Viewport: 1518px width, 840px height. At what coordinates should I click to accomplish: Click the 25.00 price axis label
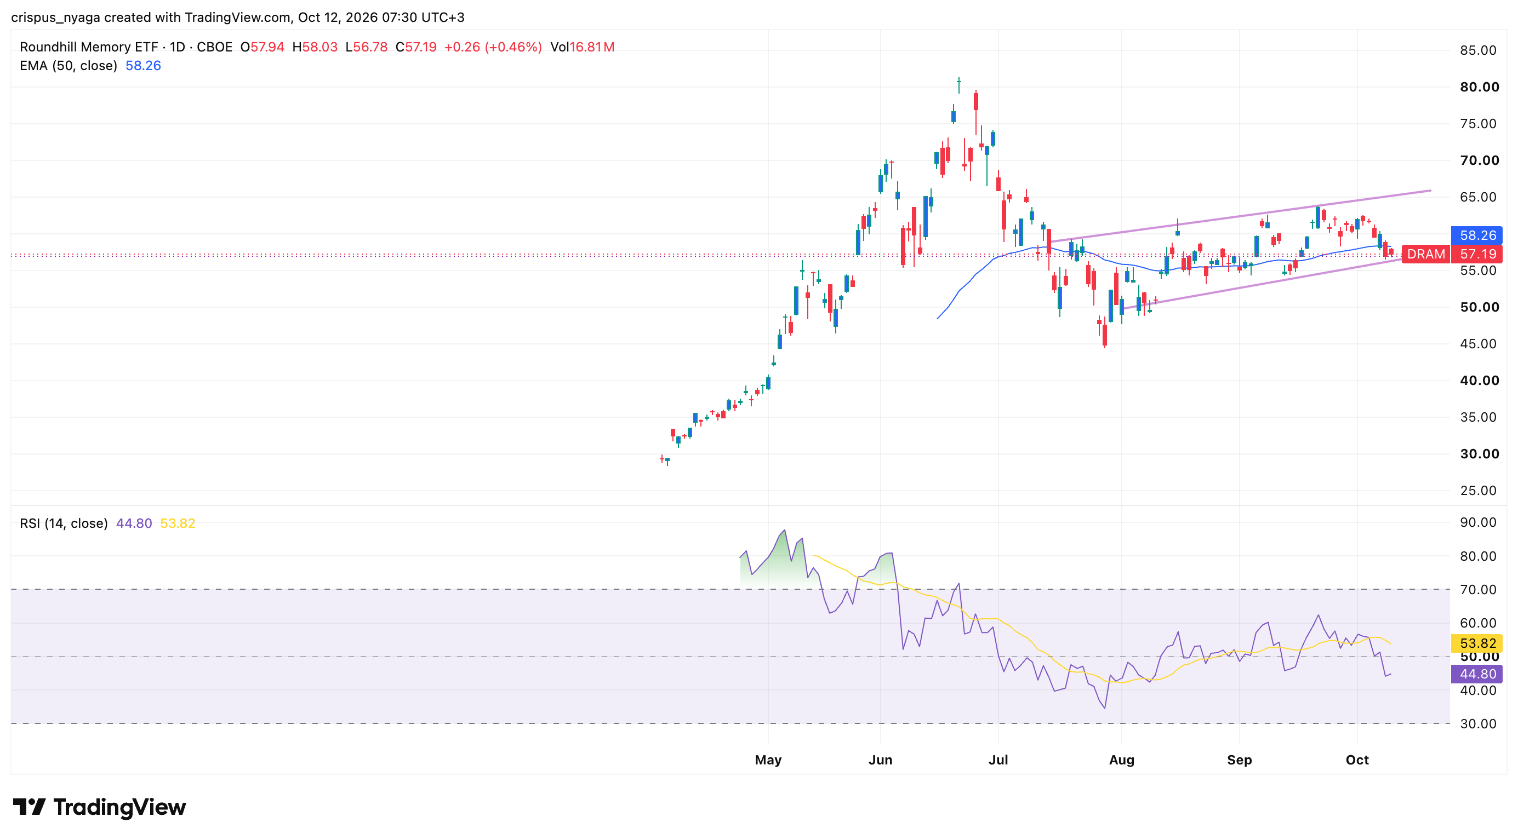1478,490
